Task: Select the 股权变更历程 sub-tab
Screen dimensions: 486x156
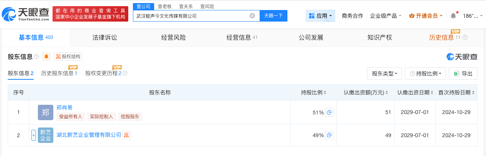Action: [103, 73]
